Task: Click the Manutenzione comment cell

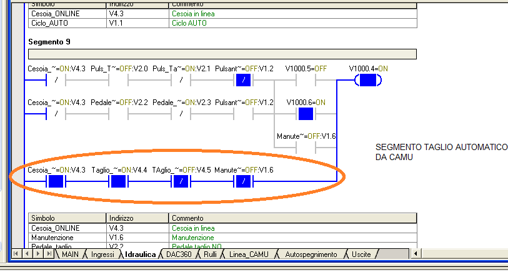Action: click(292, 238)
